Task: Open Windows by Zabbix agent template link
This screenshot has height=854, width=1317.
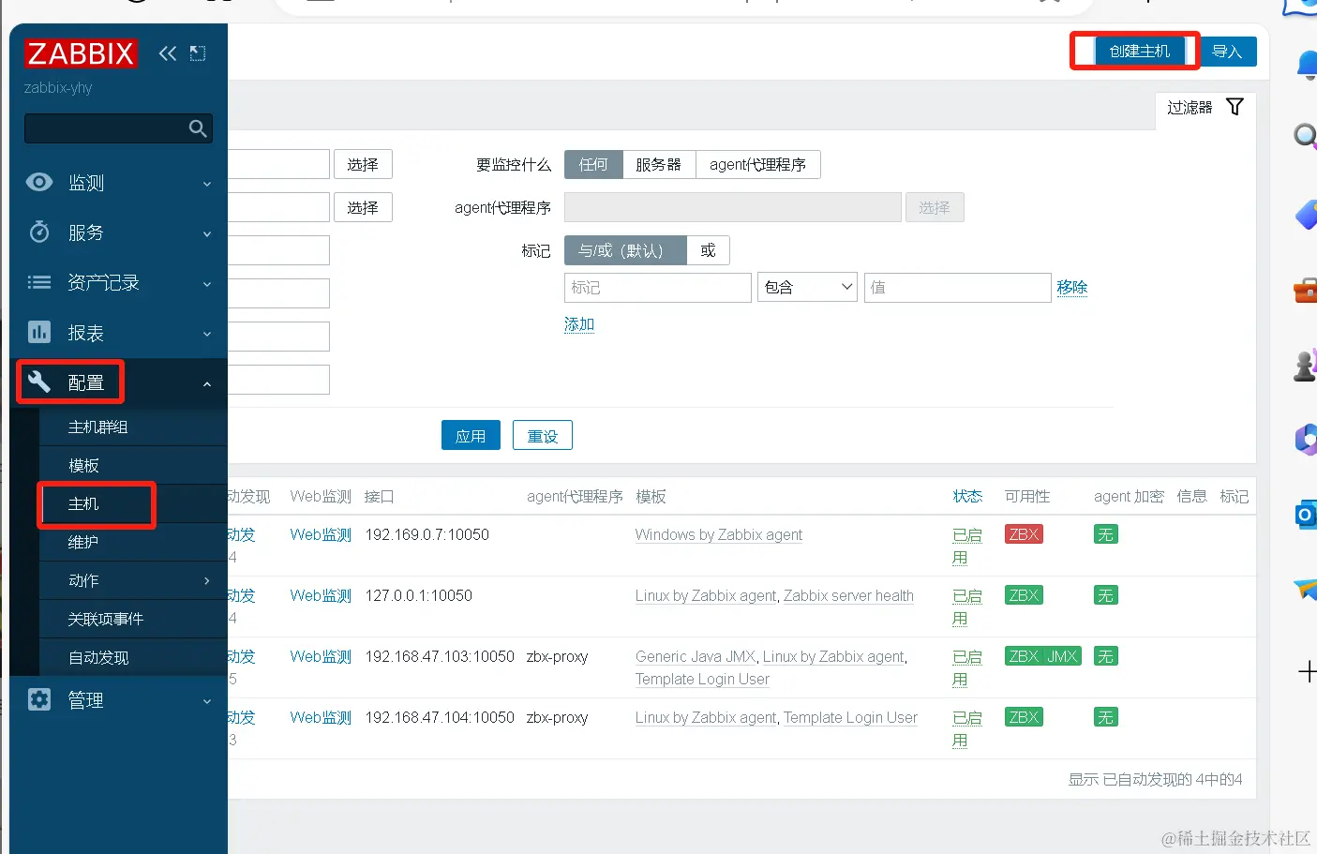Action: [719, 534]
